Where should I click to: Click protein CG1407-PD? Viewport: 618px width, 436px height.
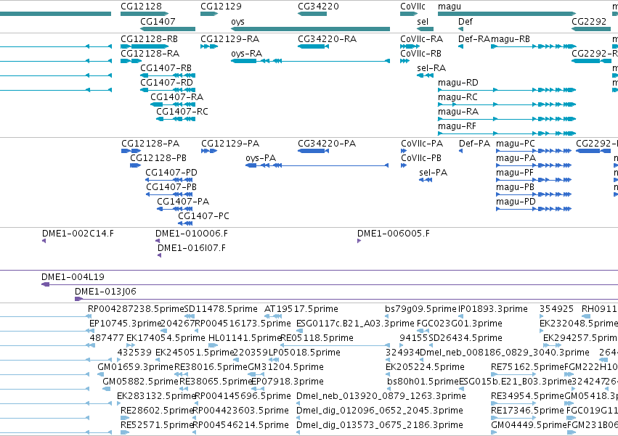[169, 180]
